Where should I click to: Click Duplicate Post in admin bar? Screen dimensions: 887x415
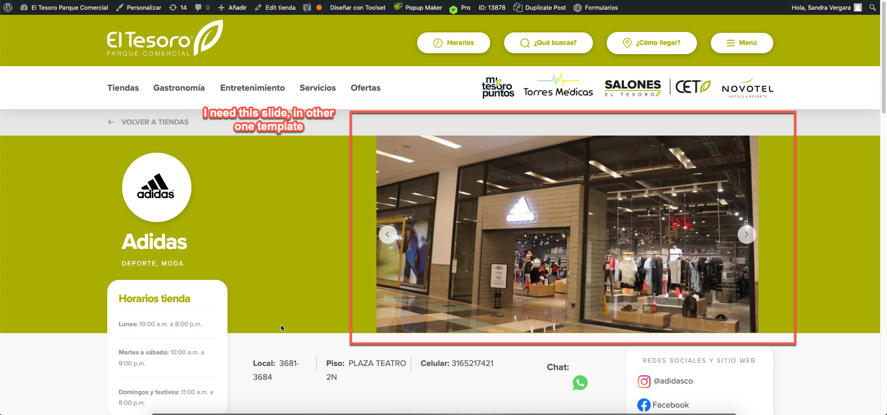coord(540,7)
